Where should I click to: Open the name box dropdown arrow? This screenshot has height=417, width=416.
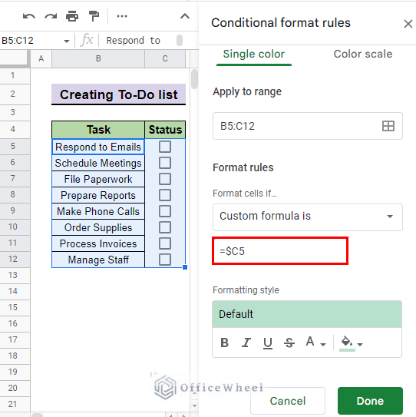pyautogui.click(x=67, y=41)
